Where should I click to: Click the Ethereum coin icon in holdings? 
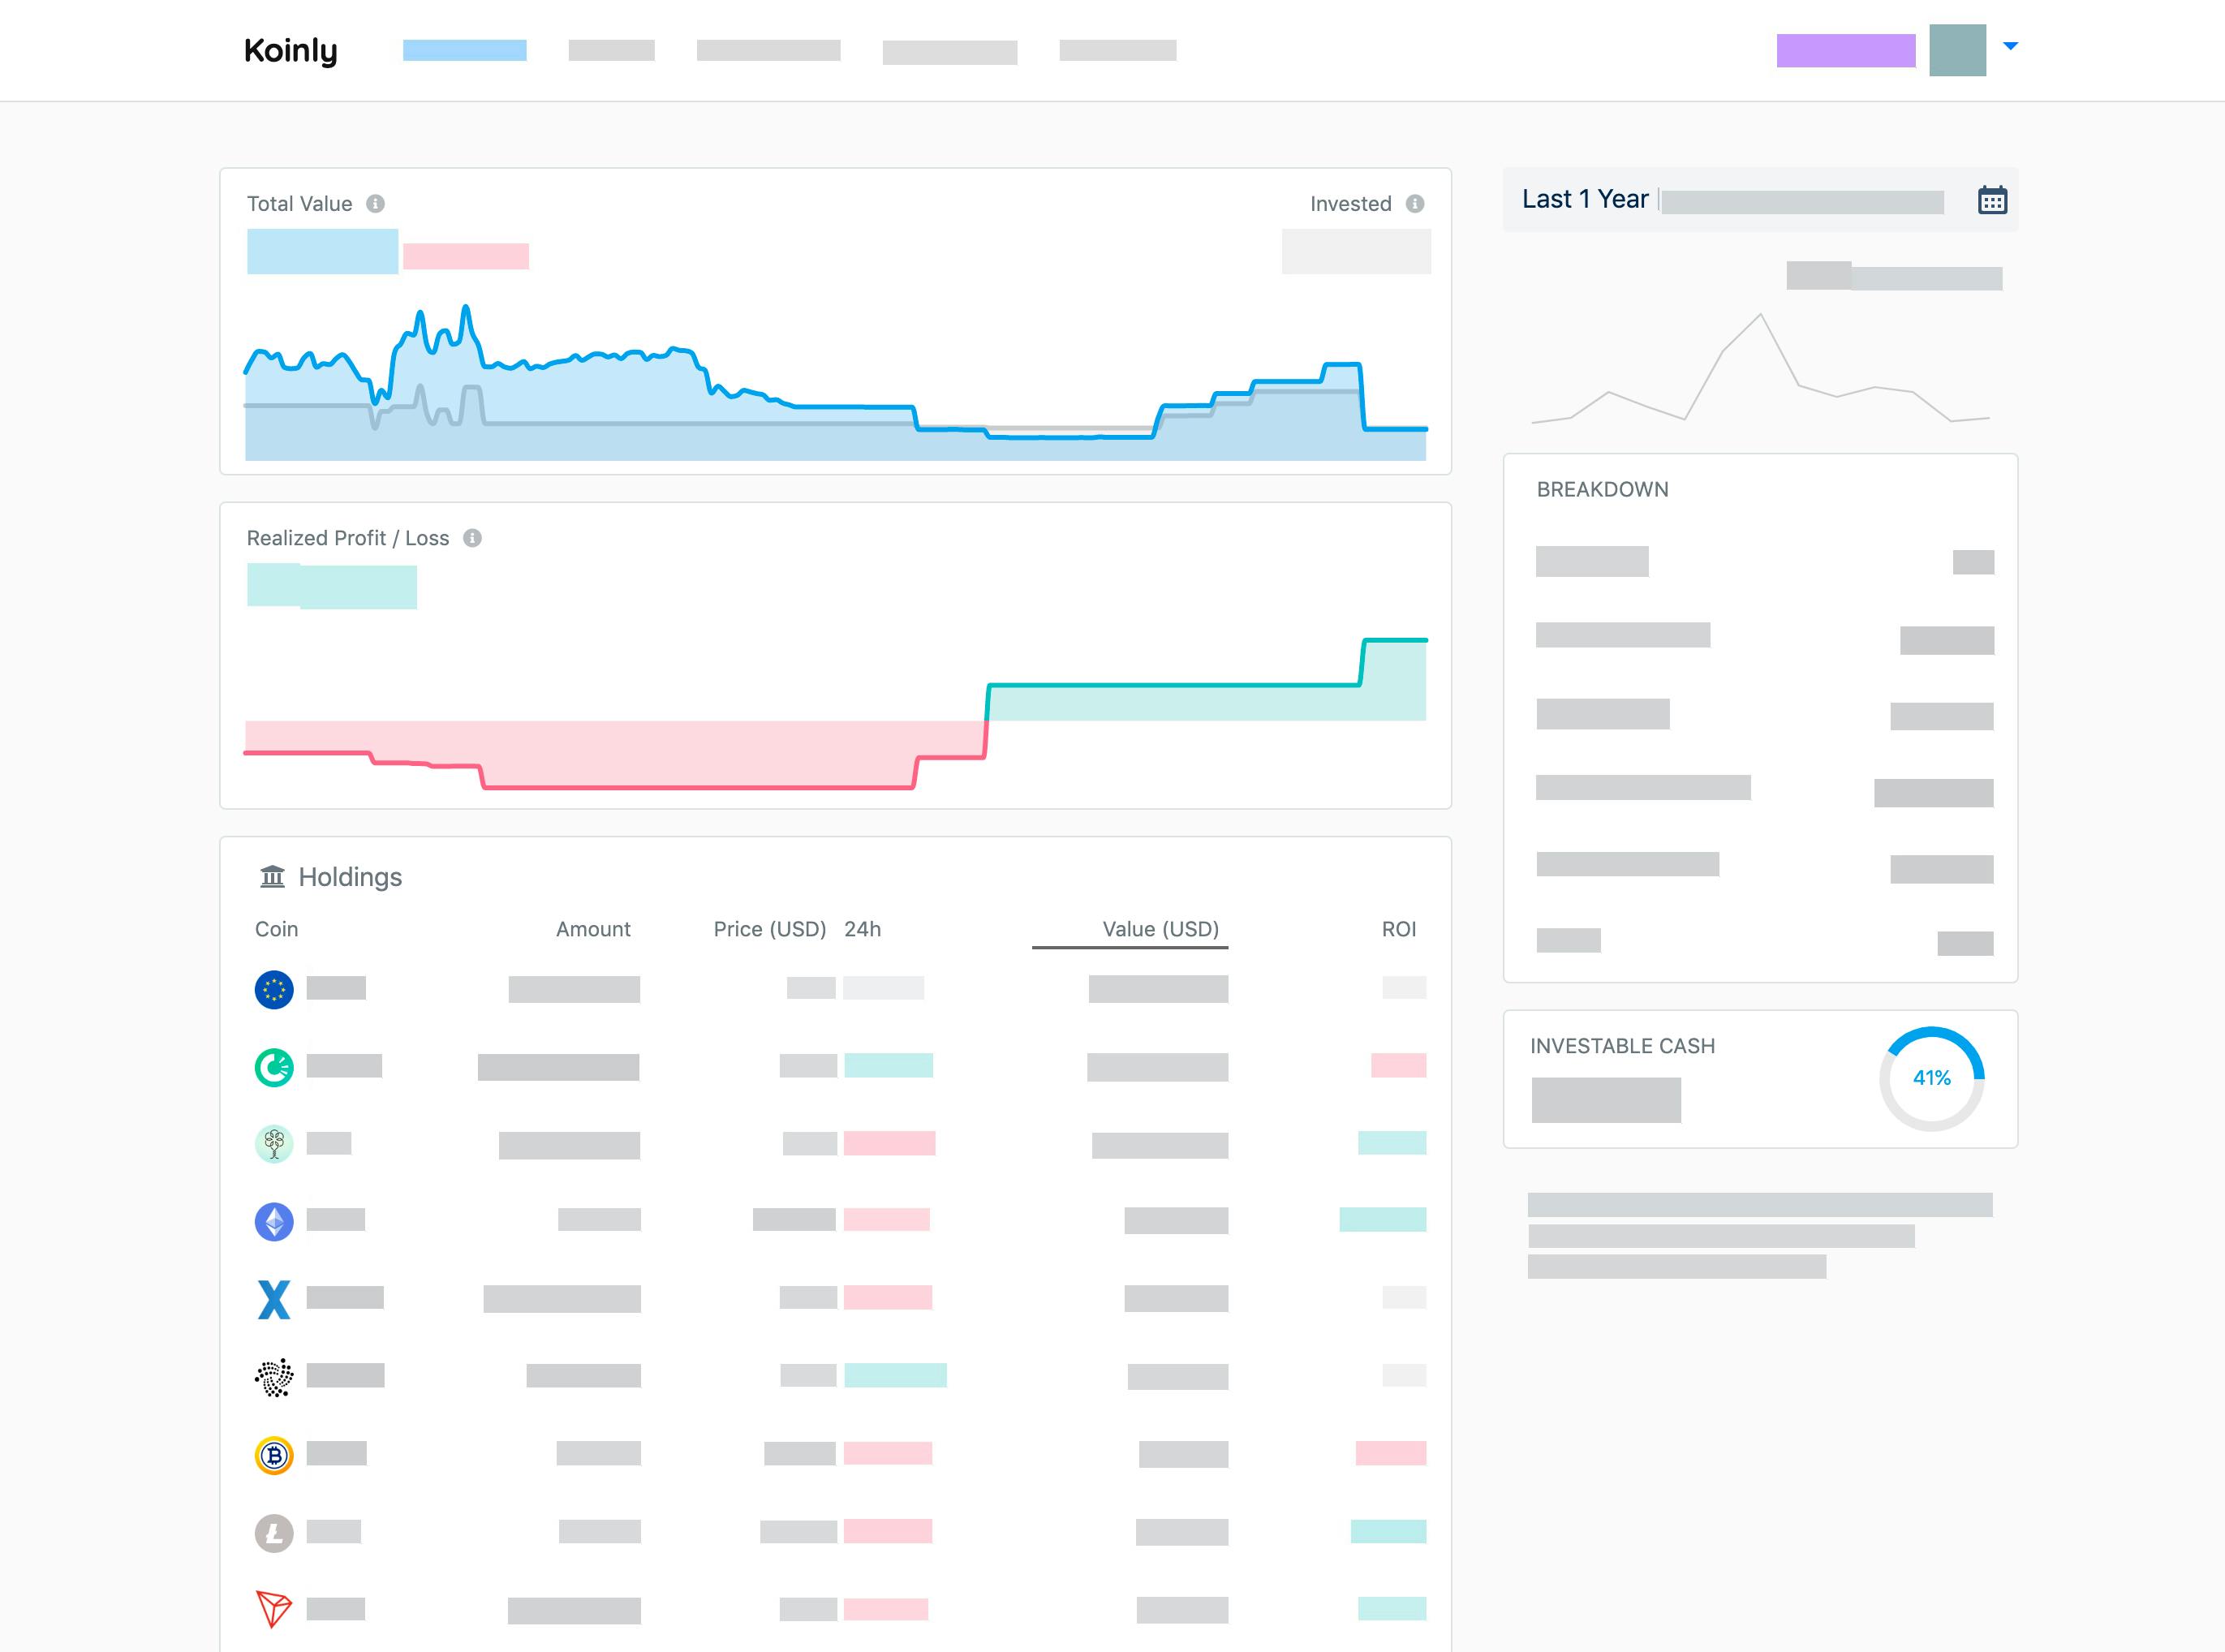click(x=274, y=1218)
